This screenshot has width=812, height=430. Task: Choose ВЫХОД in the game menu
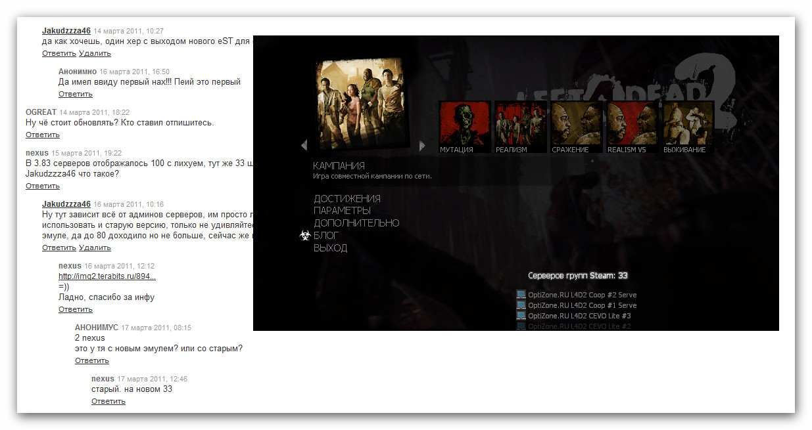point(331,248)
